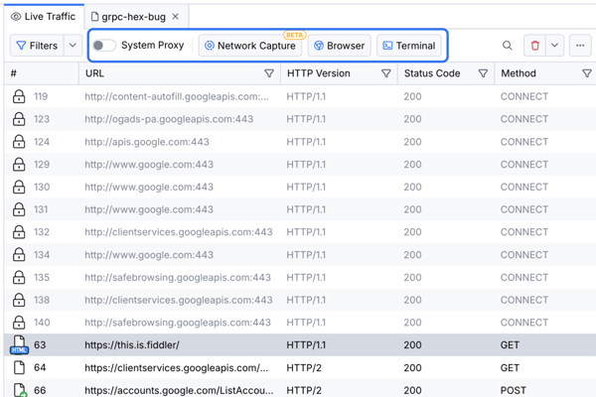This screenshot has height=397, width=596.
Task: Open the three-dot more options menu
Action: (x=580, y=46)
